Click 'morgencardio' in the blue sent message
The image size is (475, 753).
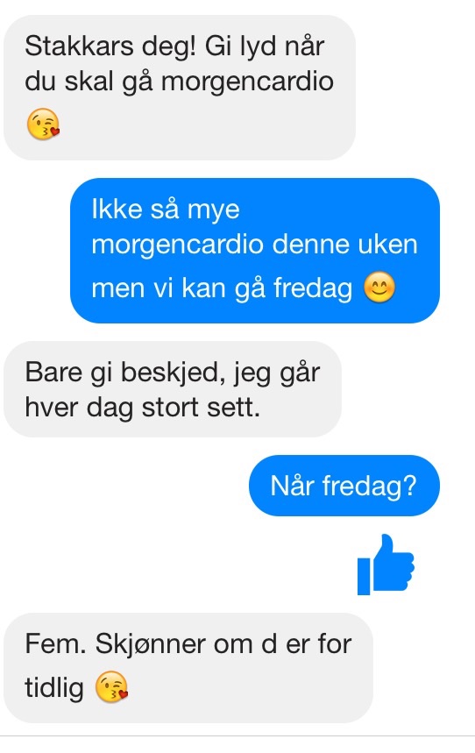click(x=177, y=245)
